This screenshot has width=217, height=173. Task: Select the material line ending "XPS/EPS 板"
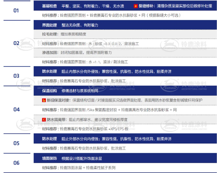click(85, 129)
